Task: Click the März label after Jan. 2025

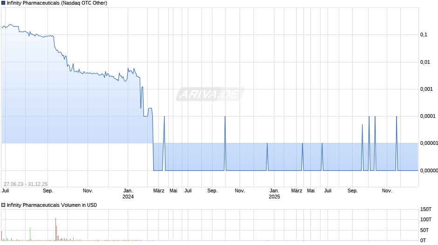Action: [x=297, y=191]
